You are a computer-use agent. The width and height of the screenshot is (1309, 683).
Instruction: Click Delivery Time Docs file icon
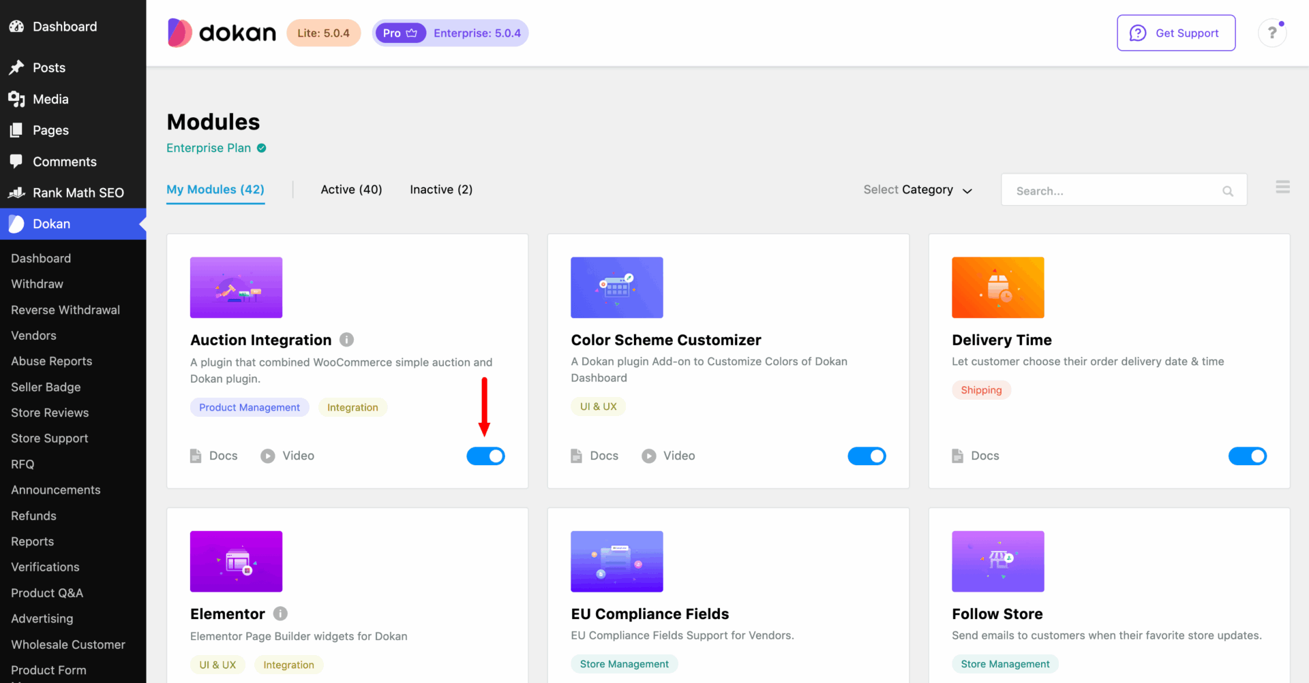coord(958,456)
